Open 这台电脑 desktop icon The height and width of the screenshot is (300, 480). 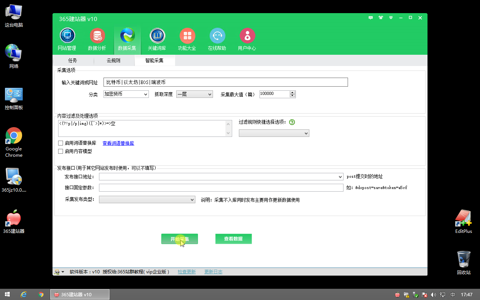(x=14, y=16)
